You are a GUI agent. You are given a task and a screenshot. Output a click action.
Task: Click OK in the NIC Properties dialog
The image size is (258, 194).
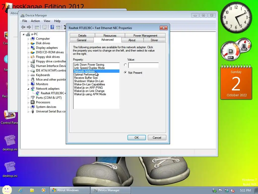(137, 138)
